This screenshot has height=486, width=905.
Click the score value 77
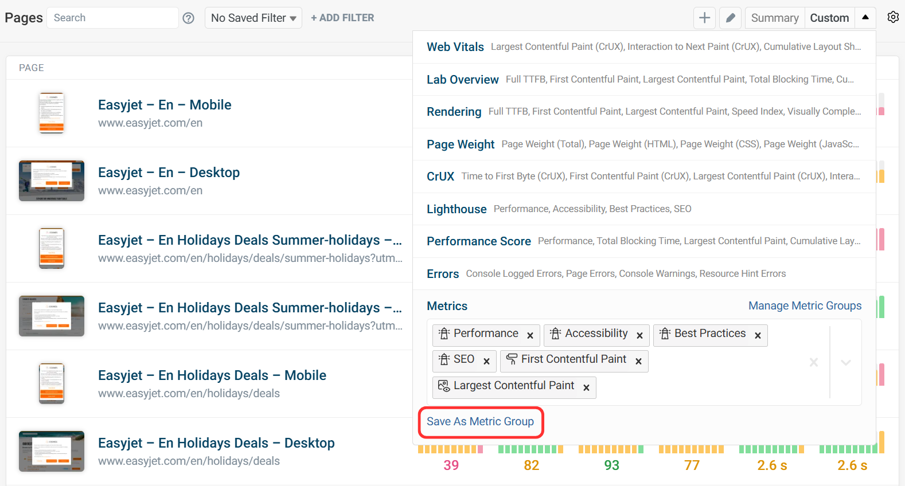click(692, 465)
